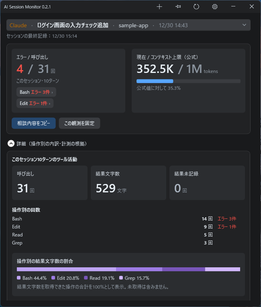Click the AI Session Monitor 0.2.1 title
261x307 pixels.
tap(27, 7)
